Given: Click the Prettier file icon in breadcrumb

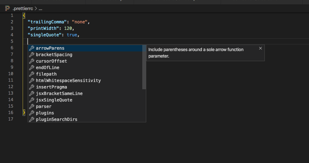Looking at the screenshot, I should pos(8,9).
